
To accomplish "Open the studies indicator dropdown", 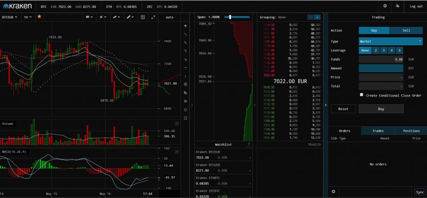I will point(117,17).
